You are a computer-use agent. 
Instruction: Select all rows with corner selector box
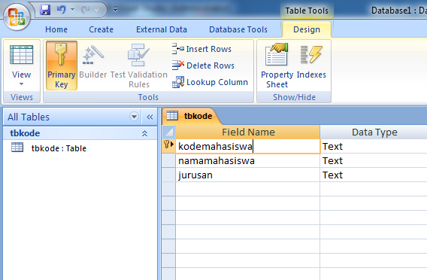tap(169, 132)
